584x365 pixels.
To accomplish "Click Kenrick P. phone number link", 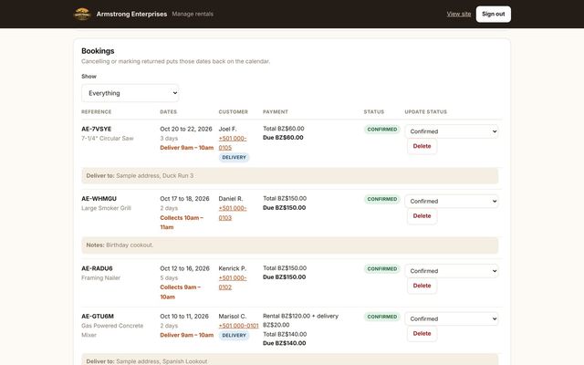I will (233, 283).
